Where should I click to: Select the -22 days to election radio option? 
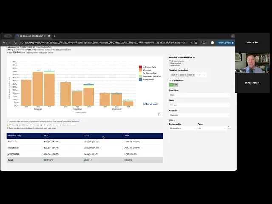point(170,61)
